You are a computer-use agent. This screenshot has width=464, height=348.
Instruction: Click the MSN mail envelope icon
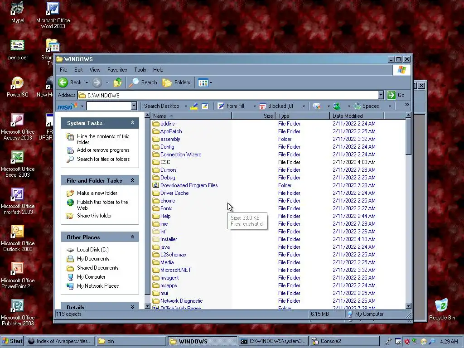click(x=316, y=106)
